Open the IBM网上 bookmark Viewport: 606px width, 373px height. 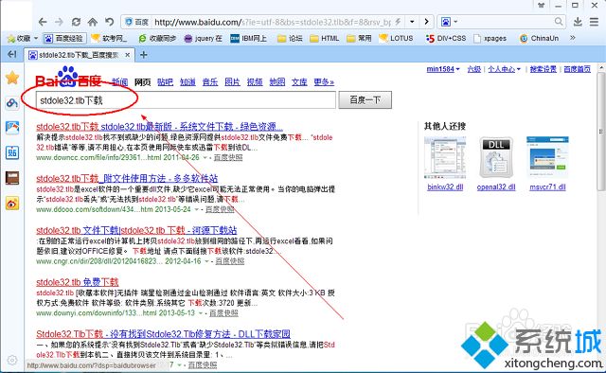(x=248, y=38)
